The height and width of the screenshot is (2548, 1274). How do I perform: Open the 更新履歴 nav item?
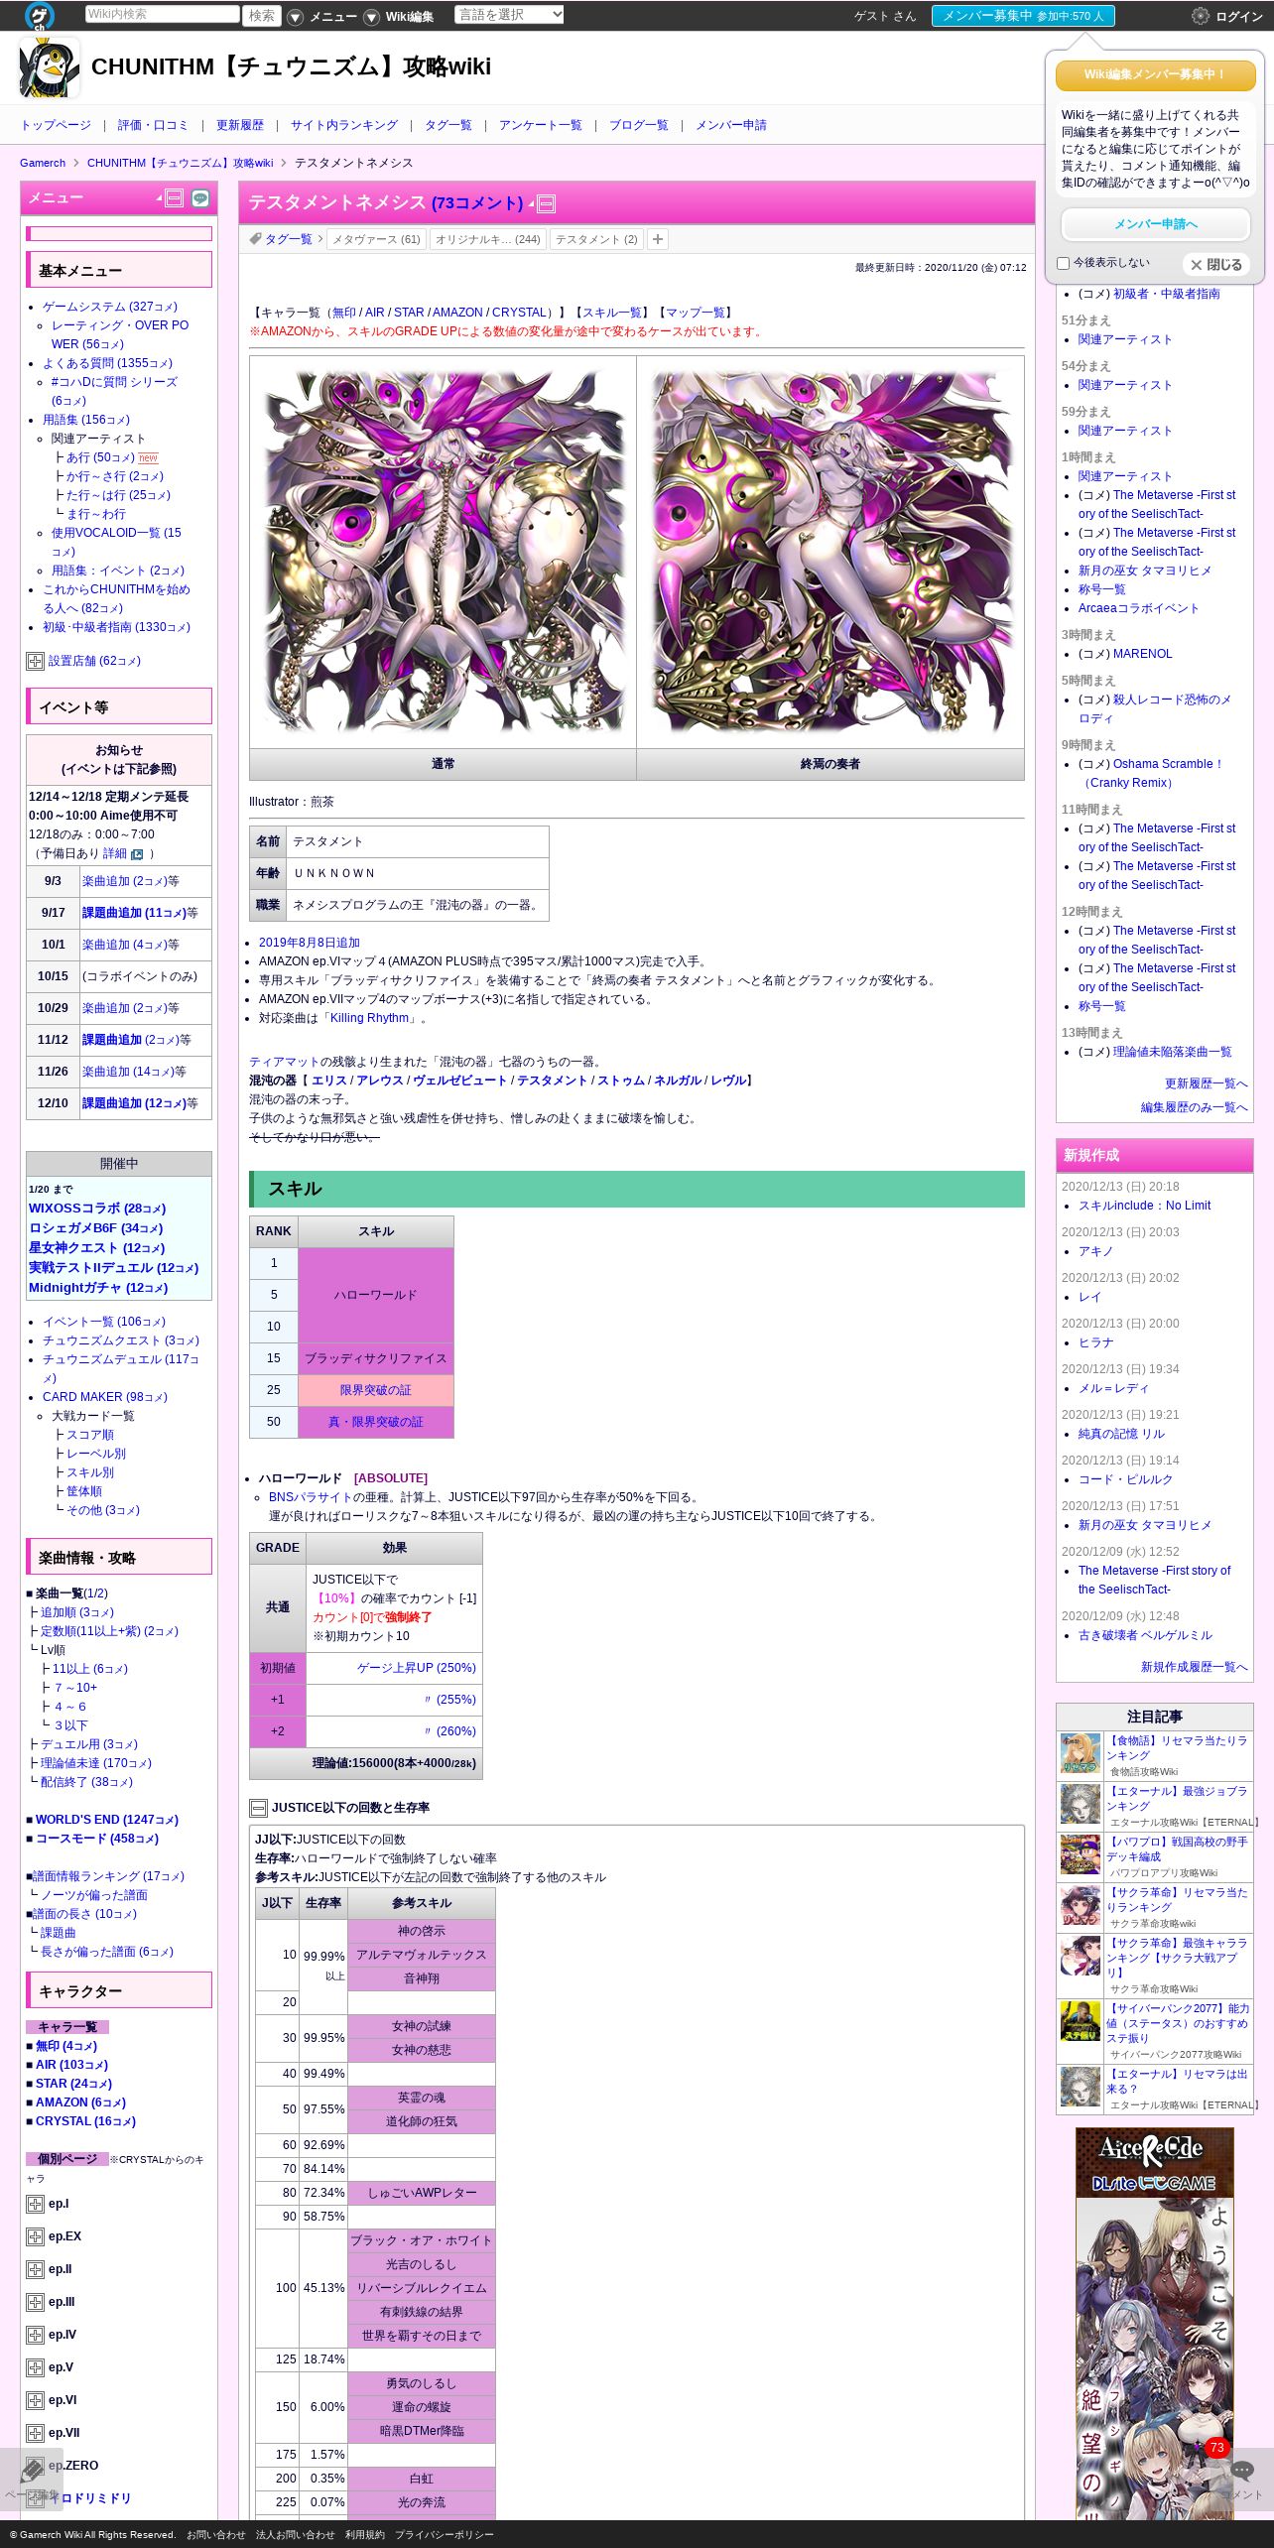(240, 125)
